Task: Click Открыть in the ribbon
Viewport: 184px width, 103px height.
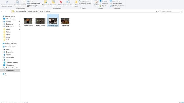Action: tap(104, 1)
